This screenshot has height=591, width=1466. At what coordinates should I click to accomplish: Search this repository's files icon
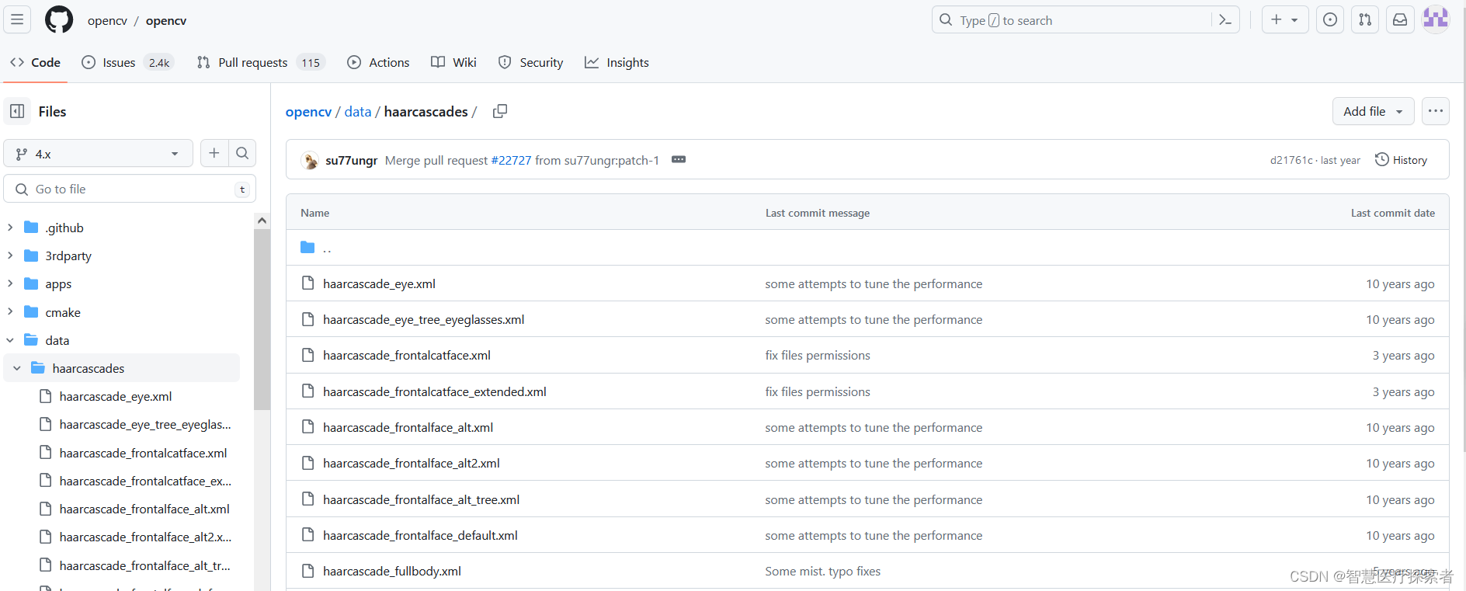pyautogui.click(x=242, y=153)
